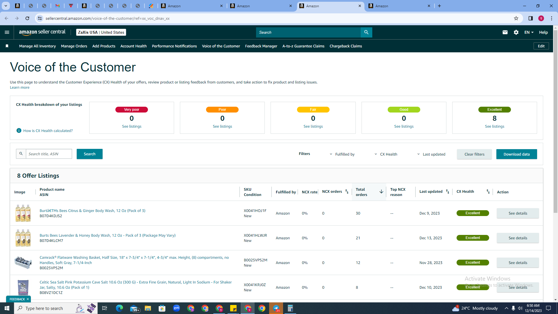The width and height of the screenshot is (558, 314).
Task: Reload the page with browser refresh icon
Action: 27,18
